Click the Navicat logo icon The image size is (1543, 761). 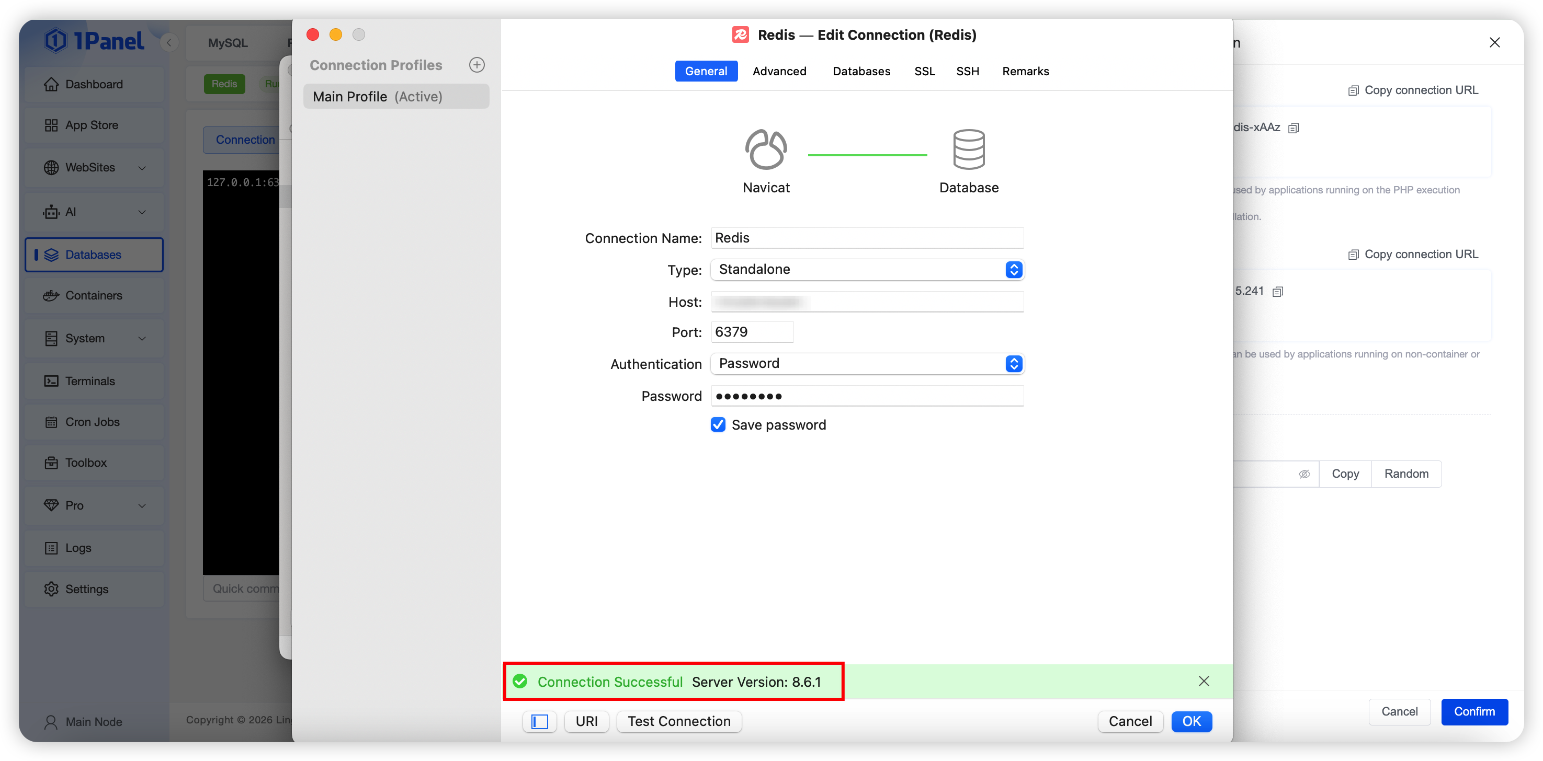click(x=766, y=149)
